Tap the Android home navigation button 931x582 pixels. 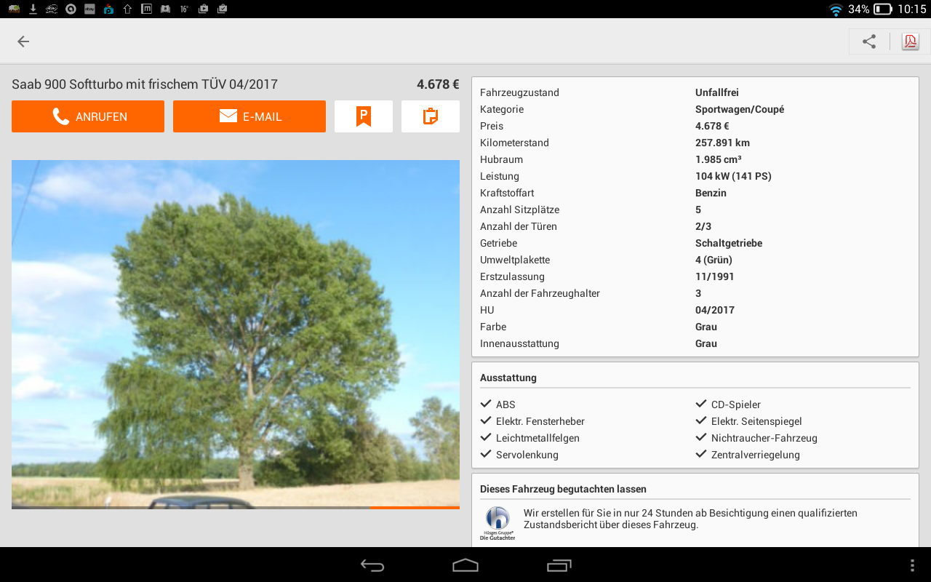tap(465, 565)
